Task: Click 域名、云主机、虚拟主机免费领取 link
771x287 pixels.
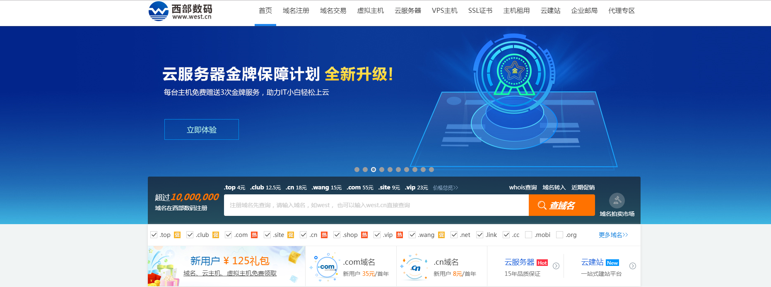Action: (230, 273)
